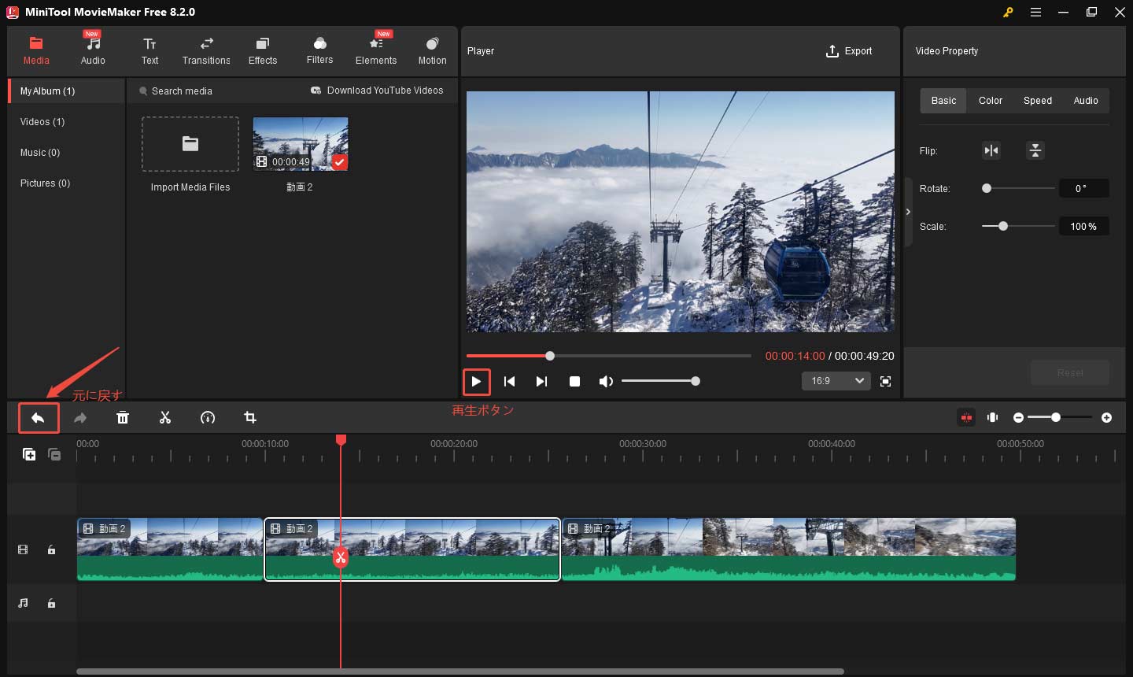Select the third 動画 2 timeline clip
This screenshot has width=1133, height=677.
click(788, 549)
